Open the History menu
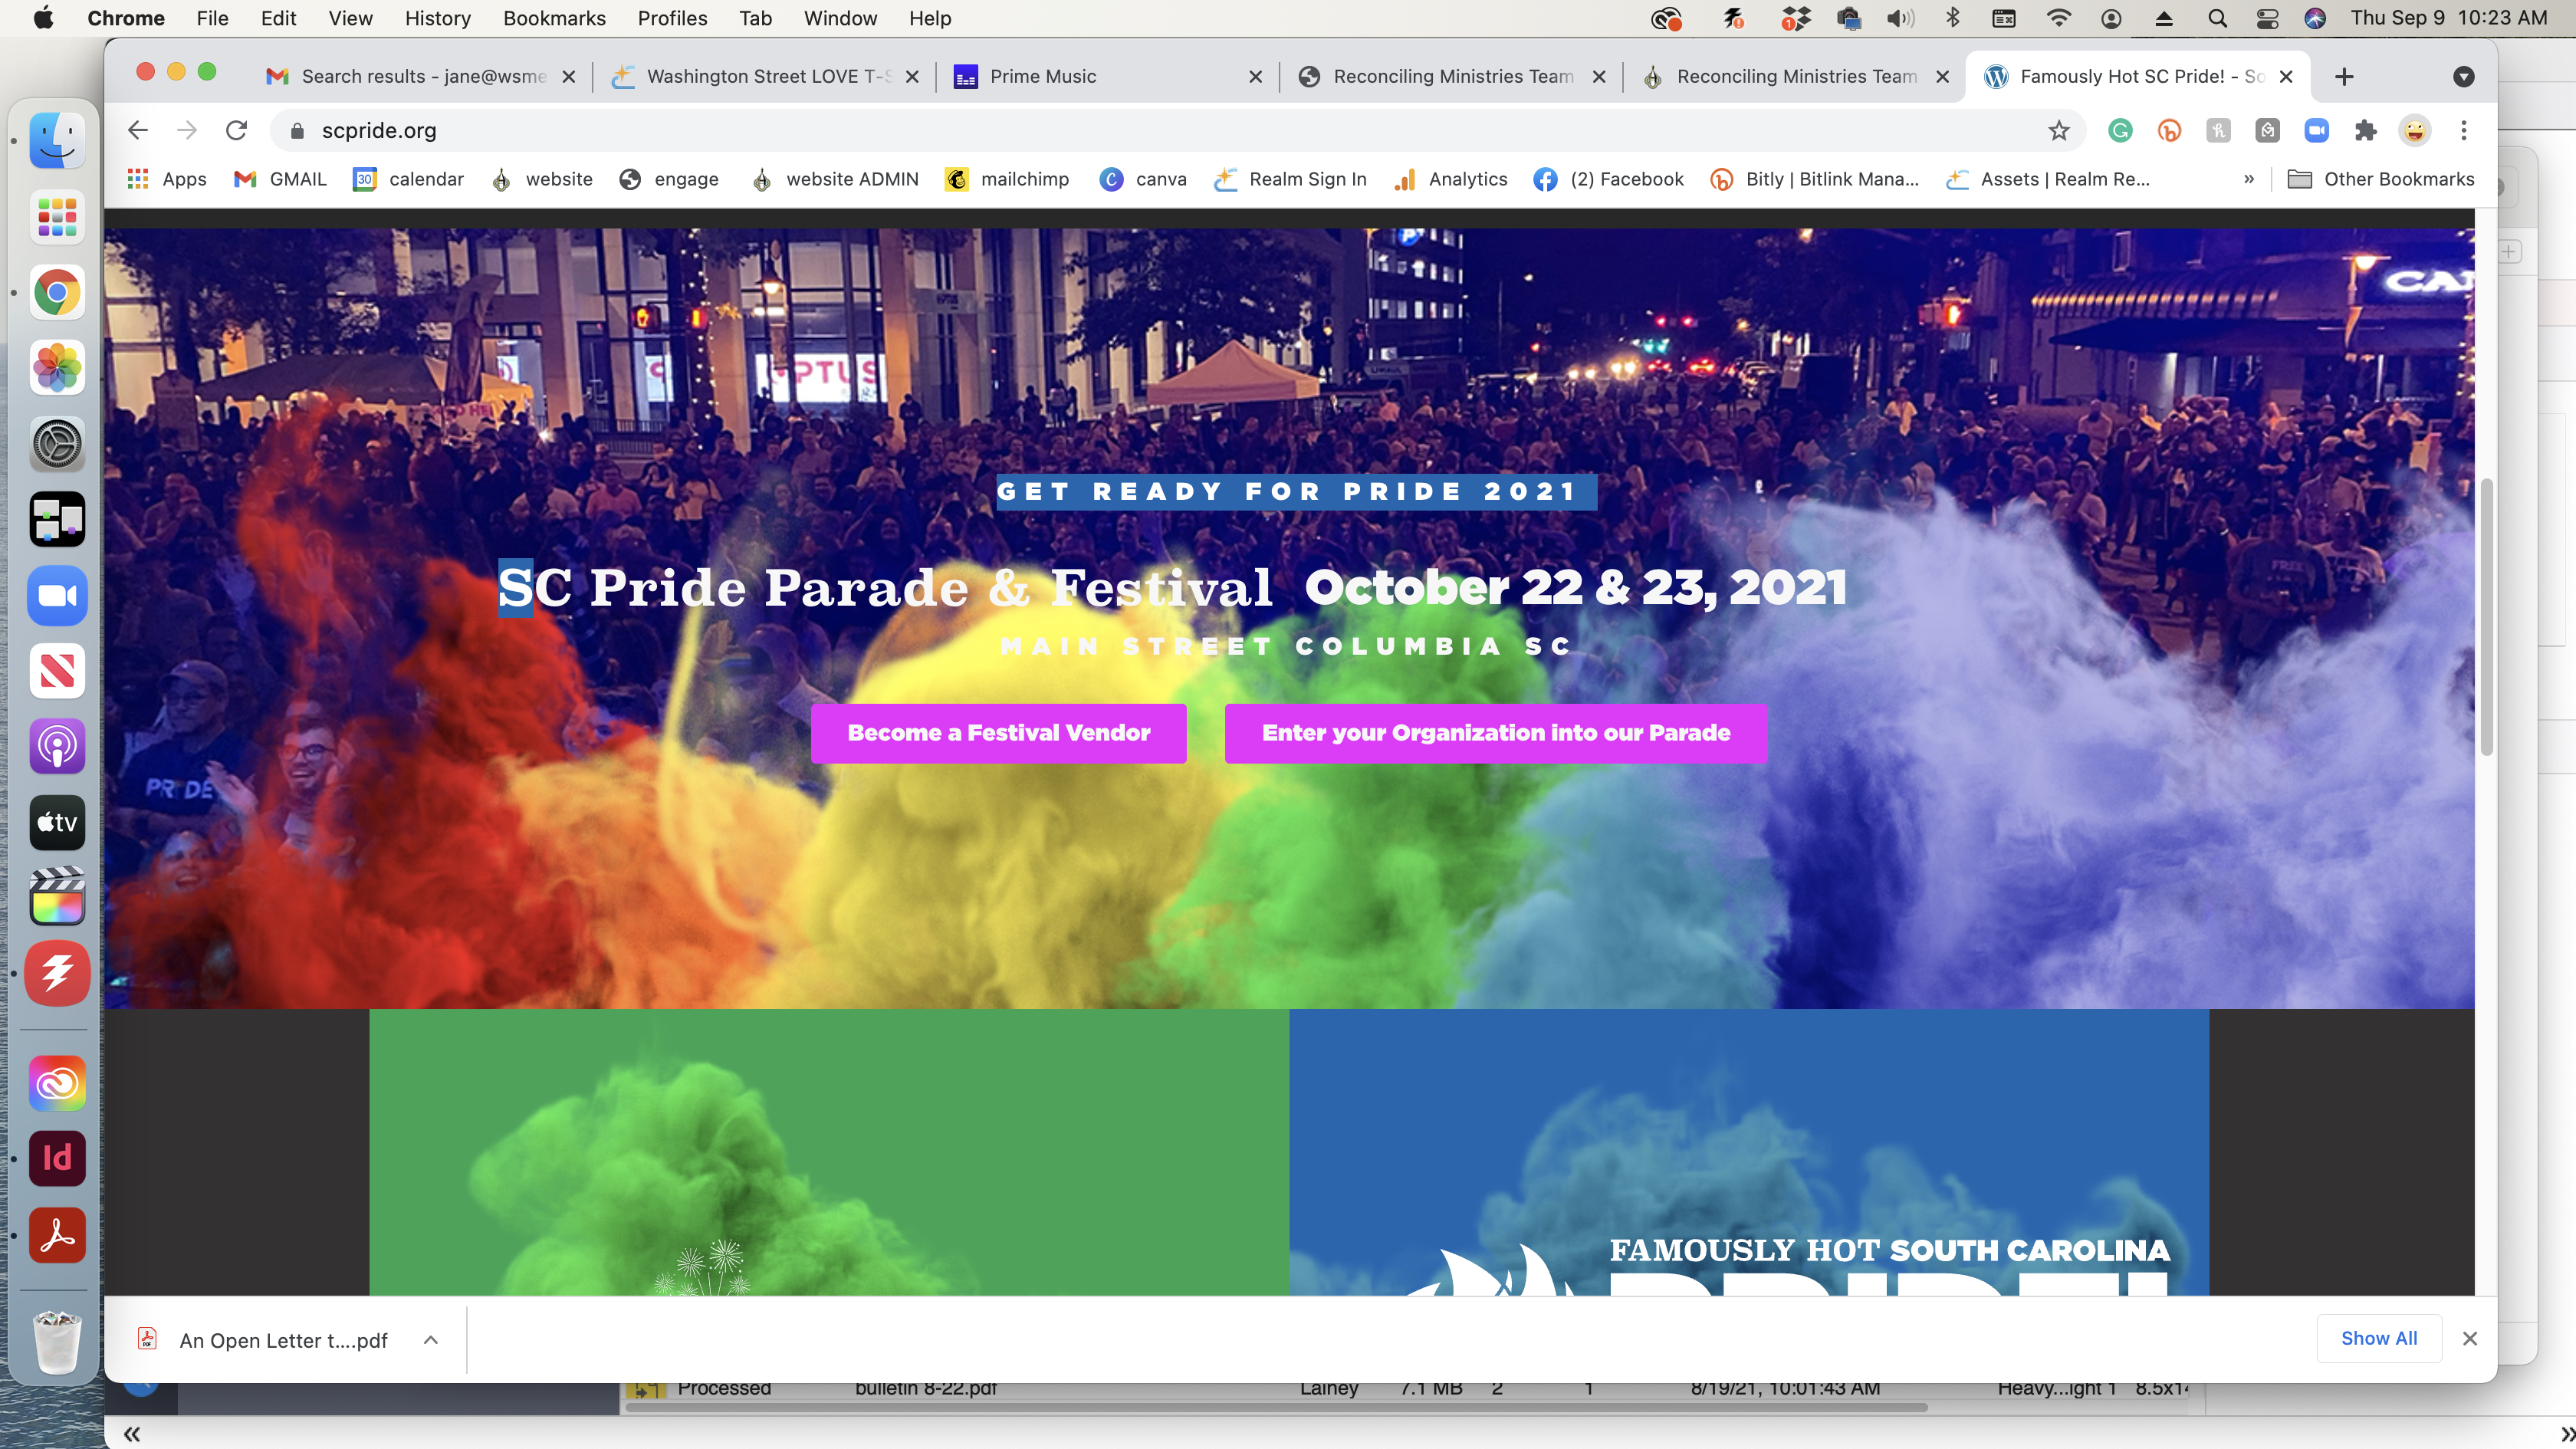Viewport: 2576px width, 1449px height. (437, 18)
